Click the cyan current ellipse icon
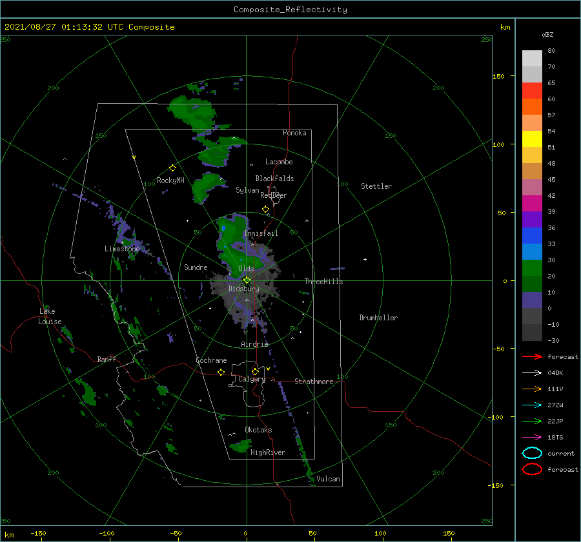Viewport: 581px width, 542px height. click(532, 453)
